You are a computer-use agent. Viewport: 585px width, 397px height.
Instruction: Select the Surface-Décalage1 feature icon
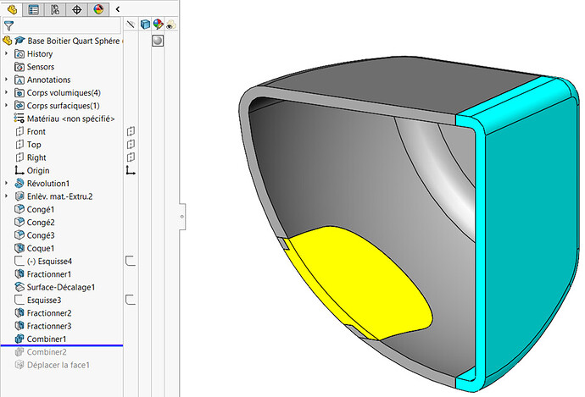click(x=19, y=287)
